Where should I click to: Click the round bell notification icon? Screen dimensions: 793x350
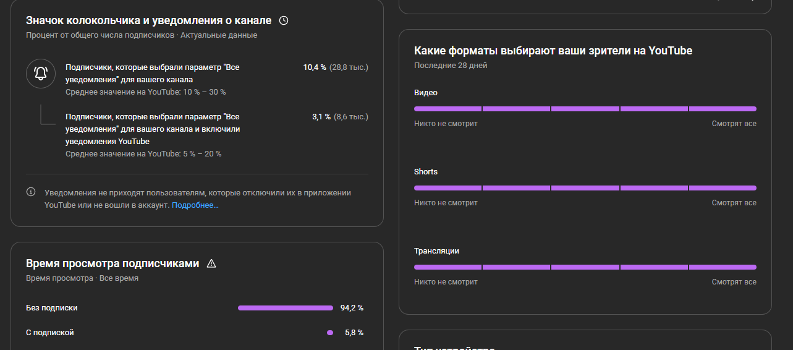pos(41,74)
